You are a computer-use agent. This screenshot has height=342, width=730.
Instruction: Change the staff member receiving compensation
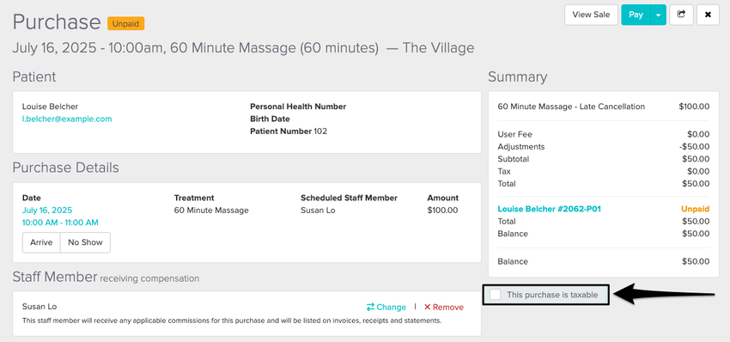click(386, 307)
